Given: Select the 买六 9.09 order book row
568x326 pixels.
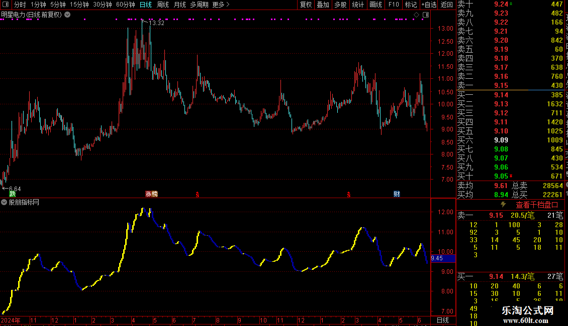Looking at the screenshot, I should coord(510,140).
